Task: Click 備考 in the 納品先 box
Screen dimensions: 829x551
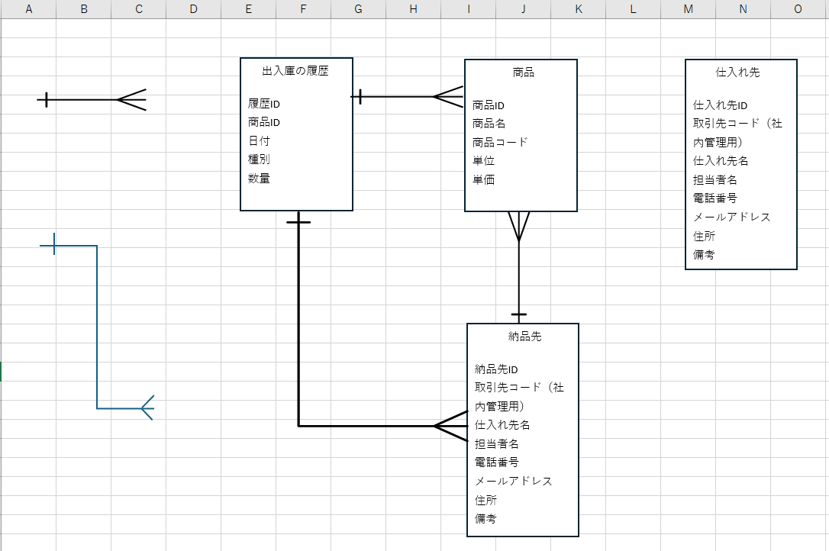Action: [x=485, y=518]
